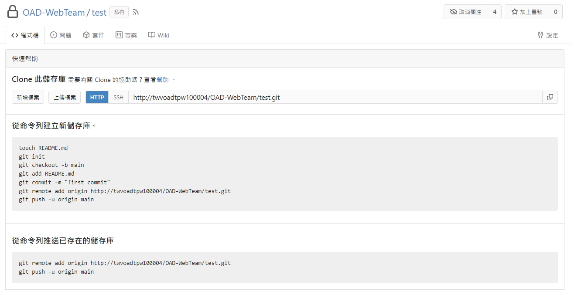
Task: Toggle 取消關注 unwatch button
Action: coord(465,12)
